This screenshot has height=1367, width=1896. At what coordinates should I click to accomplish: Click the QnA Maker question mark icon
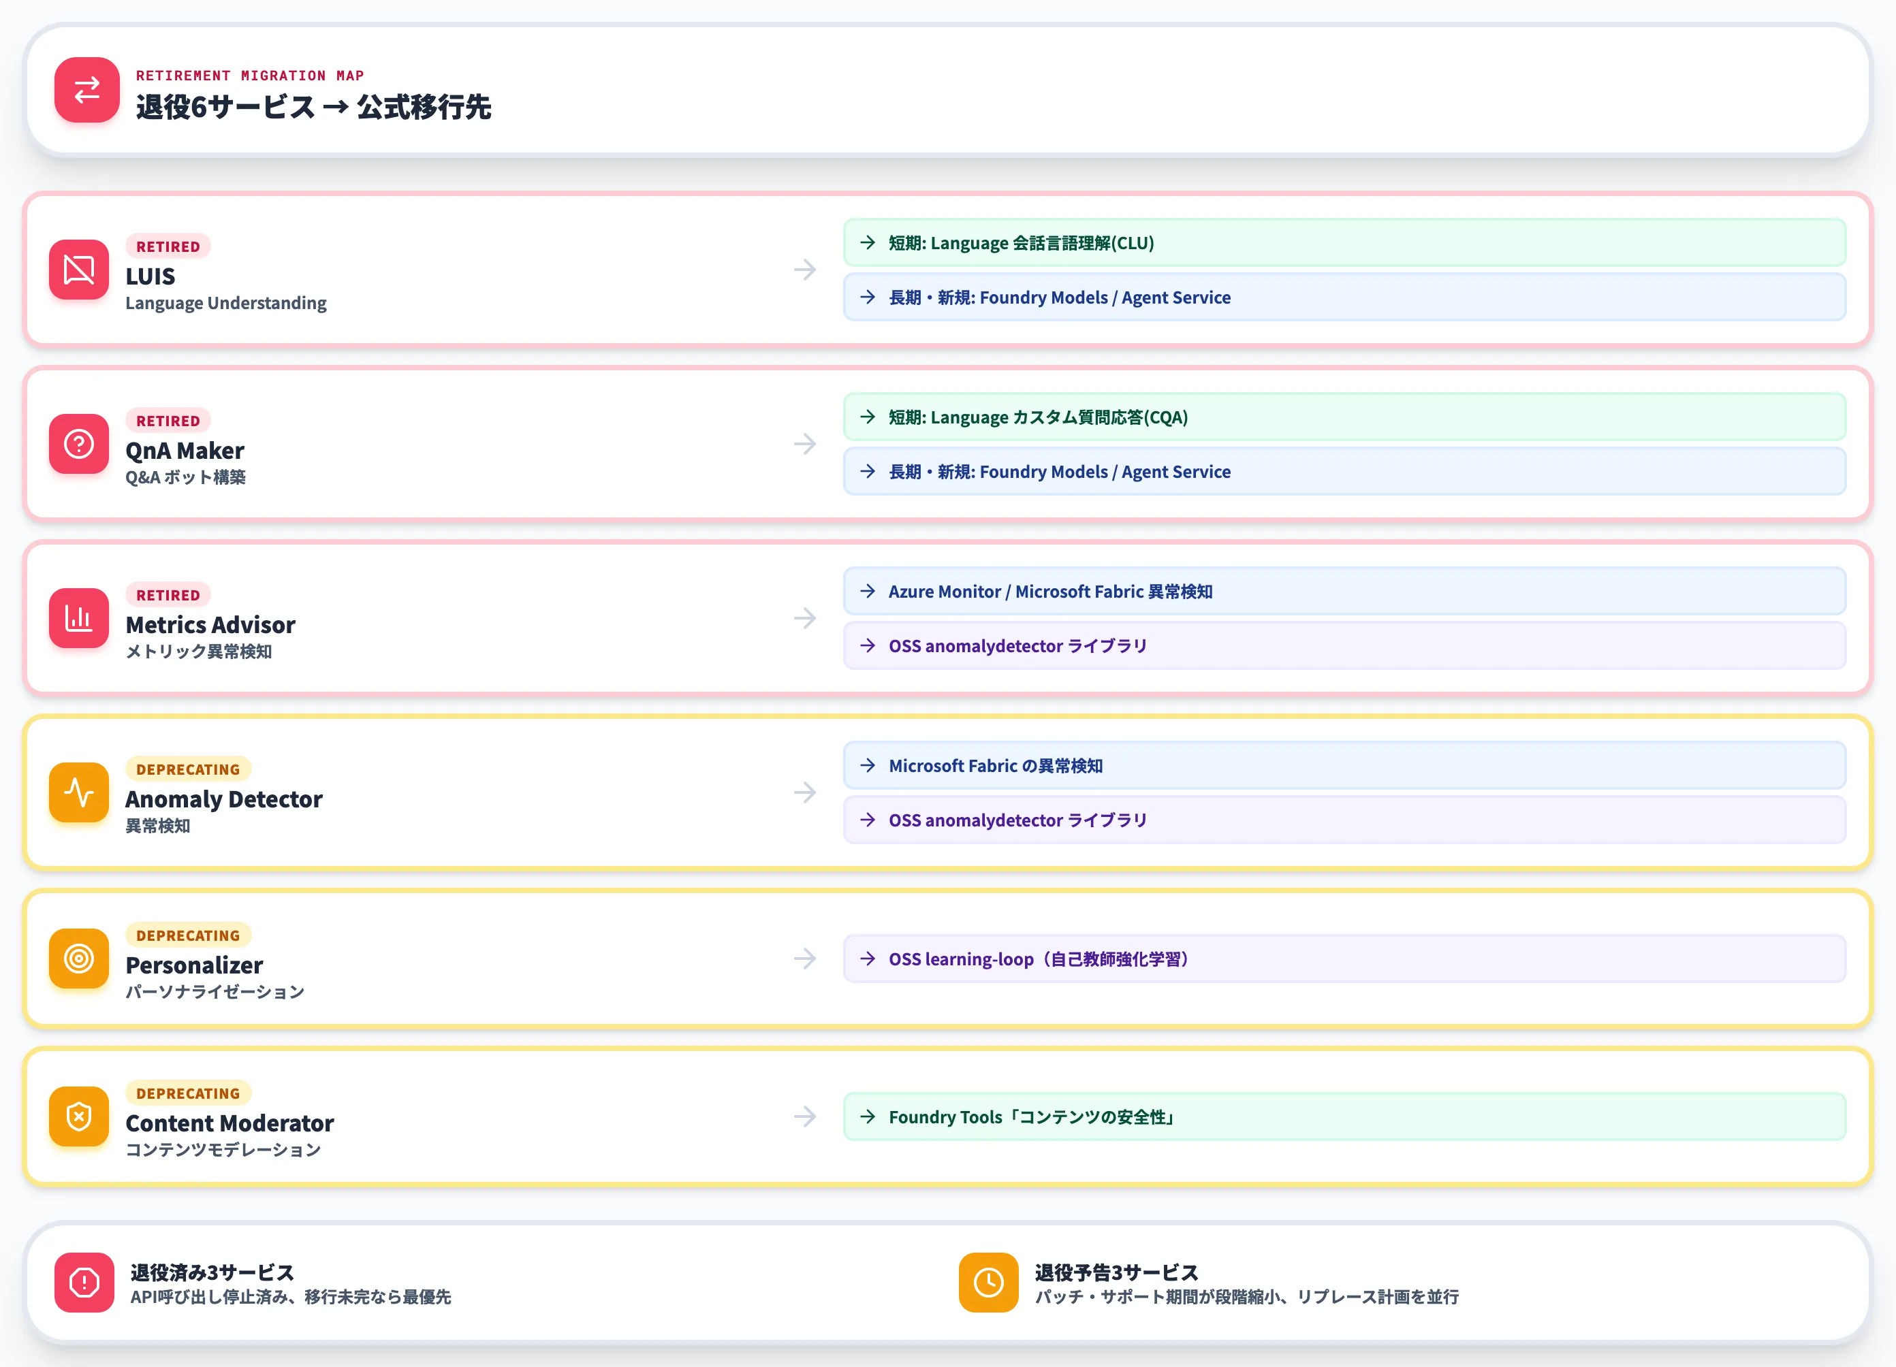point(78,444)
